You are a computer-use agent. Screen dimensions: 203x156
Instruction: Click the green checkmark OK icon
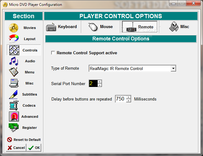[x=31, y=148]
